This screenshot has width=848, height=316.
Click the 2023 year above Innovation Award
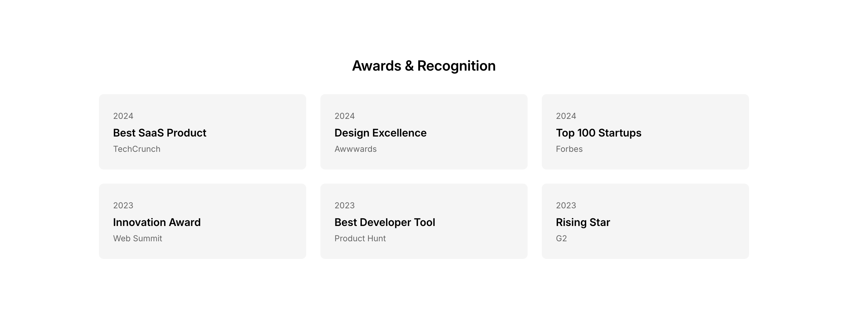point(123,205)
